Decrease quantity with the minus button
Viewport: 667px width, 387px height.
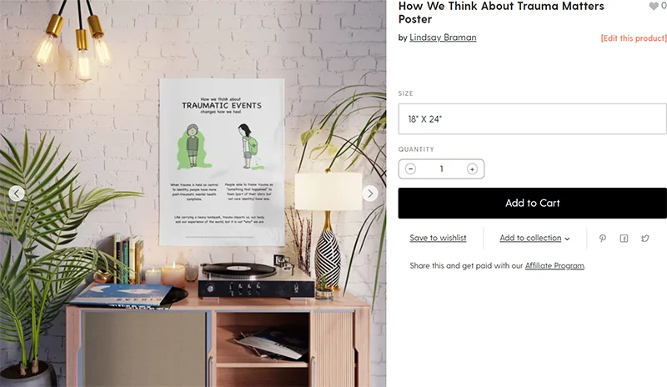click(x=410, y=169)
